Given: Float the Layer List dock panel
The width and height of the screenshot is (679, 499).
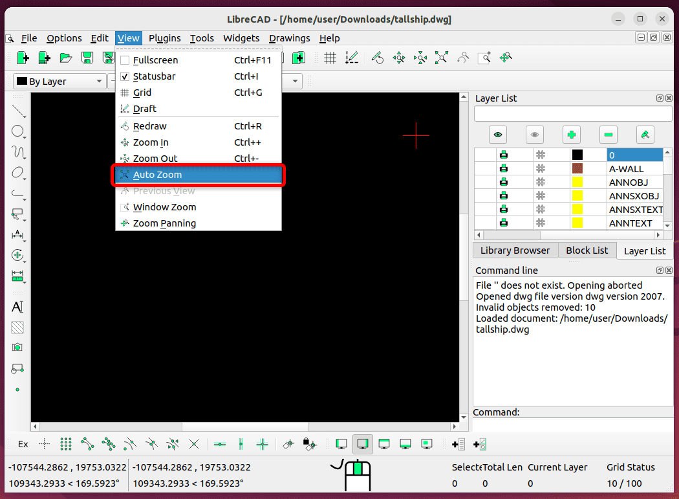Looking at the screenshot, I should click(660, 98).
